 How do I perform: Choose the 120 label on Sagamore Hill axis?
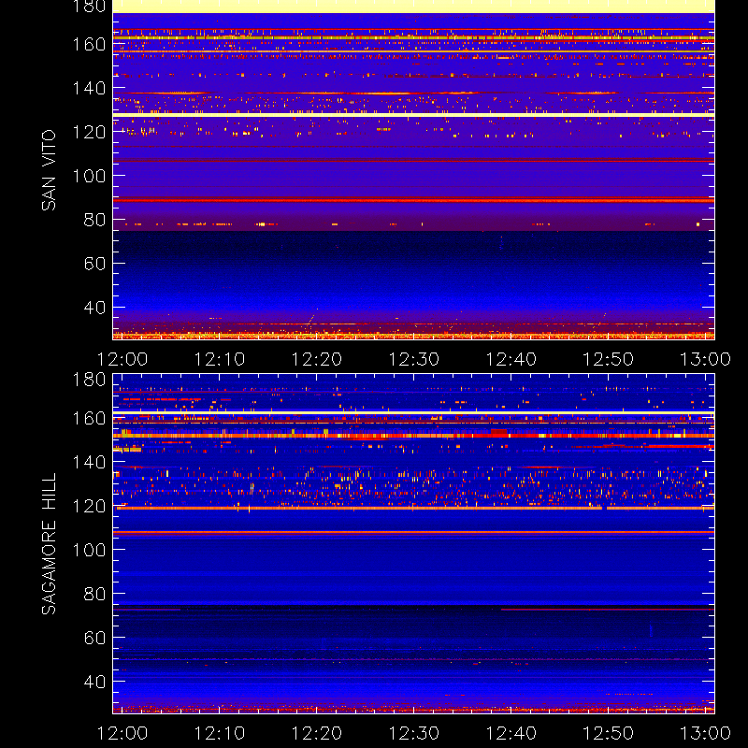pos(89,506)
